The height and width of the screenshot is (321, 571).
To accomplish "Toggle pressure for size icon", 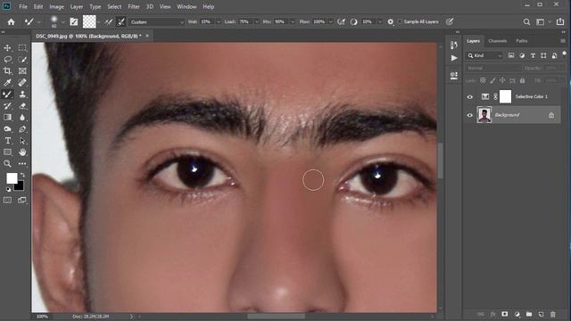I will pyautogui.click(x=450, y=21).
